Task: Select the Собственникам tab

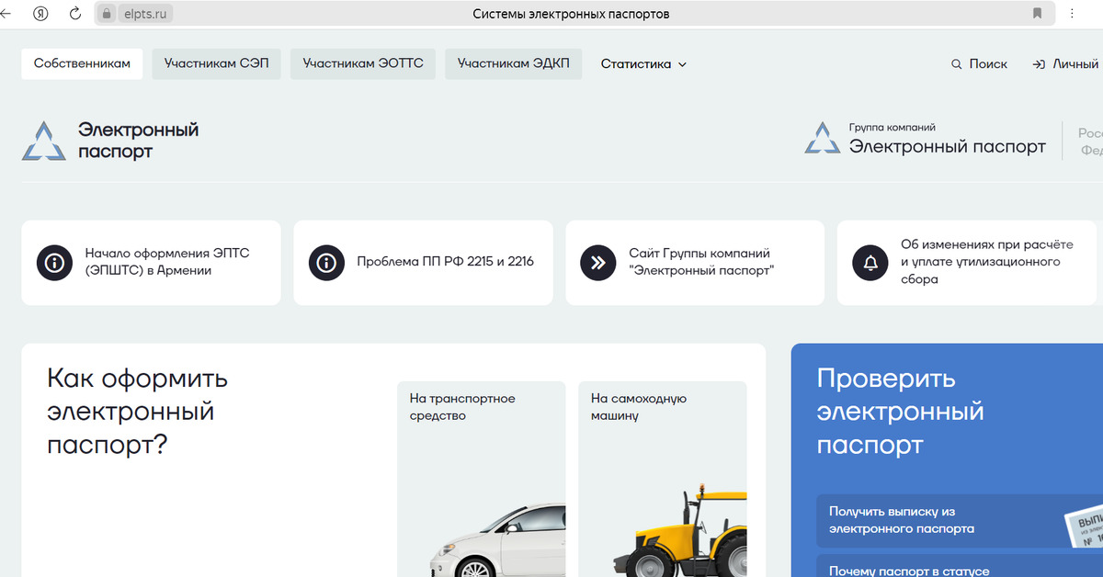Action: point(82,64)
